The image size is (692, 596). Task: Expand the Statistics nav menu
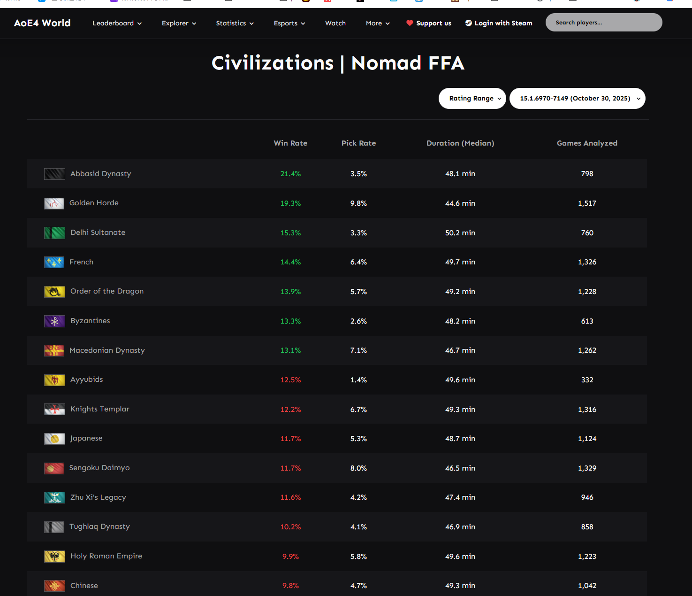point(235,23)
